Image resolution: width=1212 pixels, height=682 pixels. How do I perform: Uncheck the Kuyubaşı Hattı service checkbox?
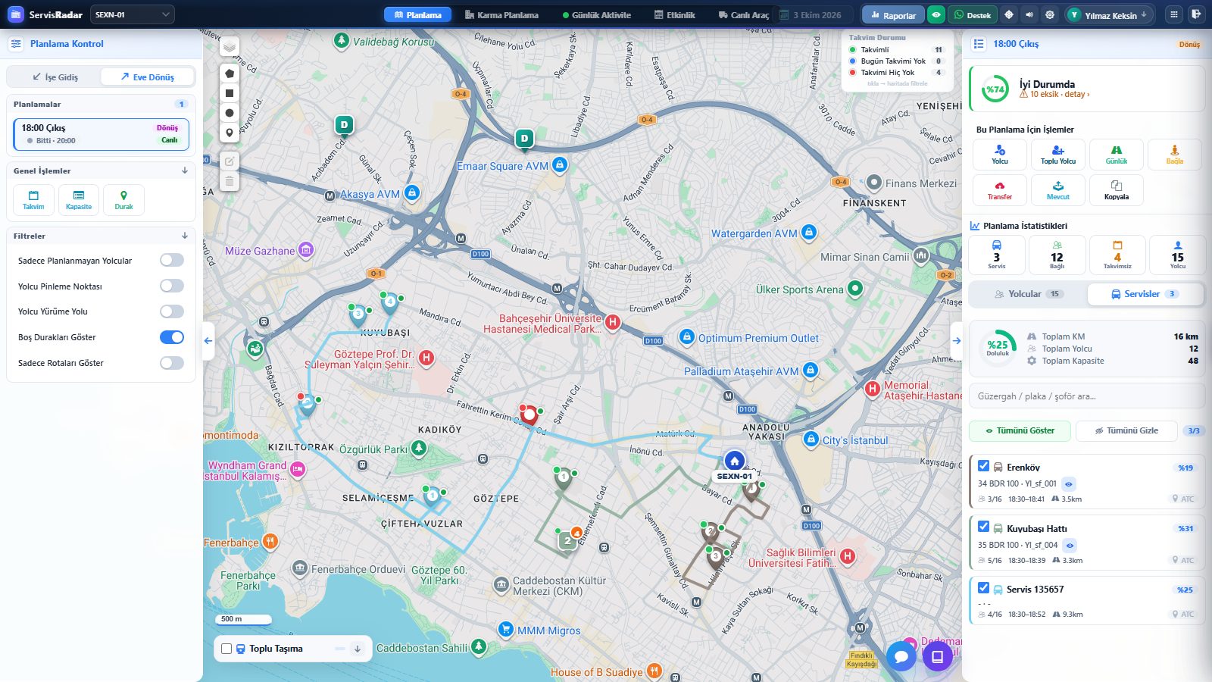(983, 527)
